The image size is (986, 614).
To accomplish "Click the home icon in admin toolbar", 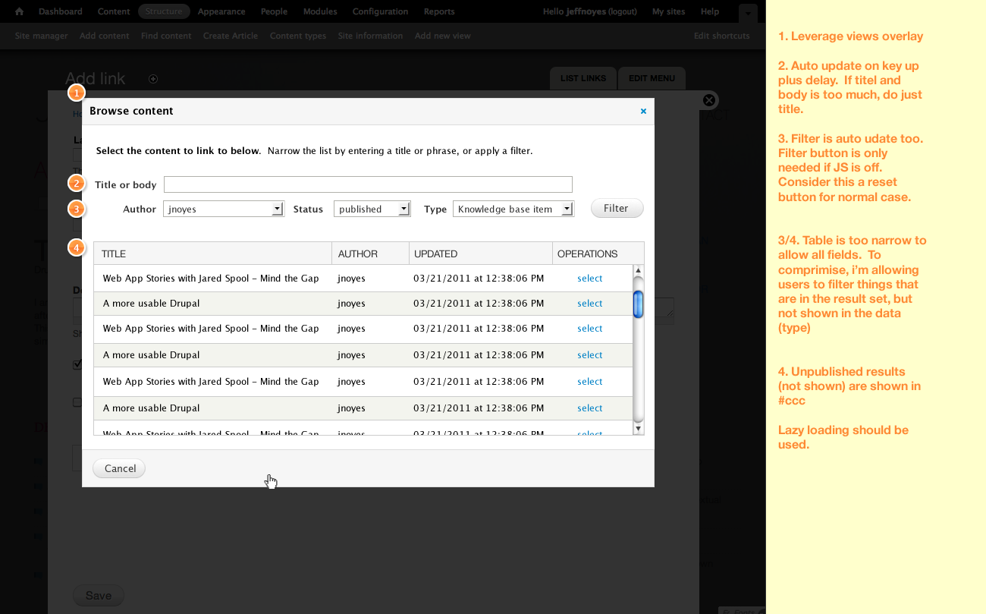I will (20, 11).
